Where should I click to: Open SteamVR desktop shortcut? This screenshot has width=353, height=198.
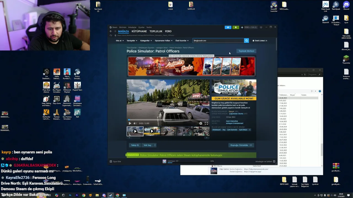[326, 20]
